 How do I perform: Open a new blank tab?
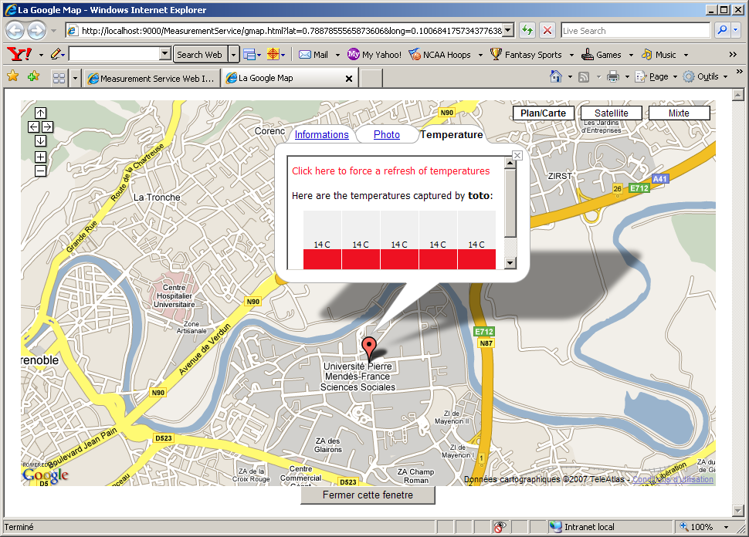coord(371,78)
